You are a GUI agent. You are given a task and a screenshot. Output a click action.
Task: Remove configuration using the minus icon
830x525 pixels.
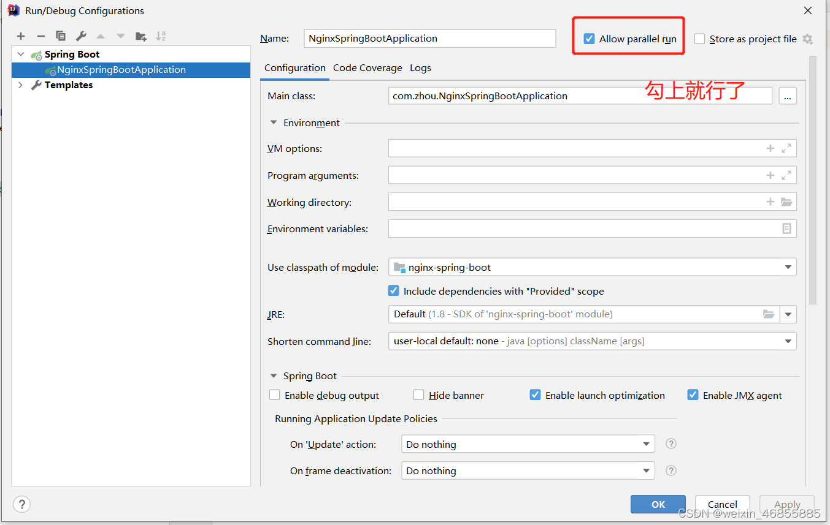click(40, 36)
